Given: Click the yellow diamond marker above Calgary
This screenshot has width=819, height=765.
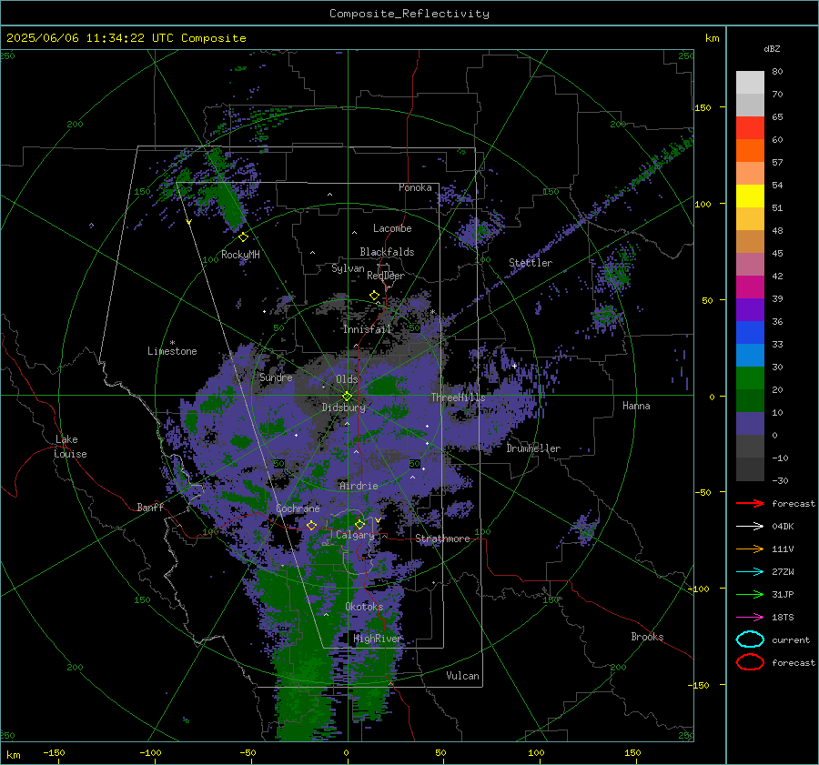Looking at the screenshot, I should 359,524.
